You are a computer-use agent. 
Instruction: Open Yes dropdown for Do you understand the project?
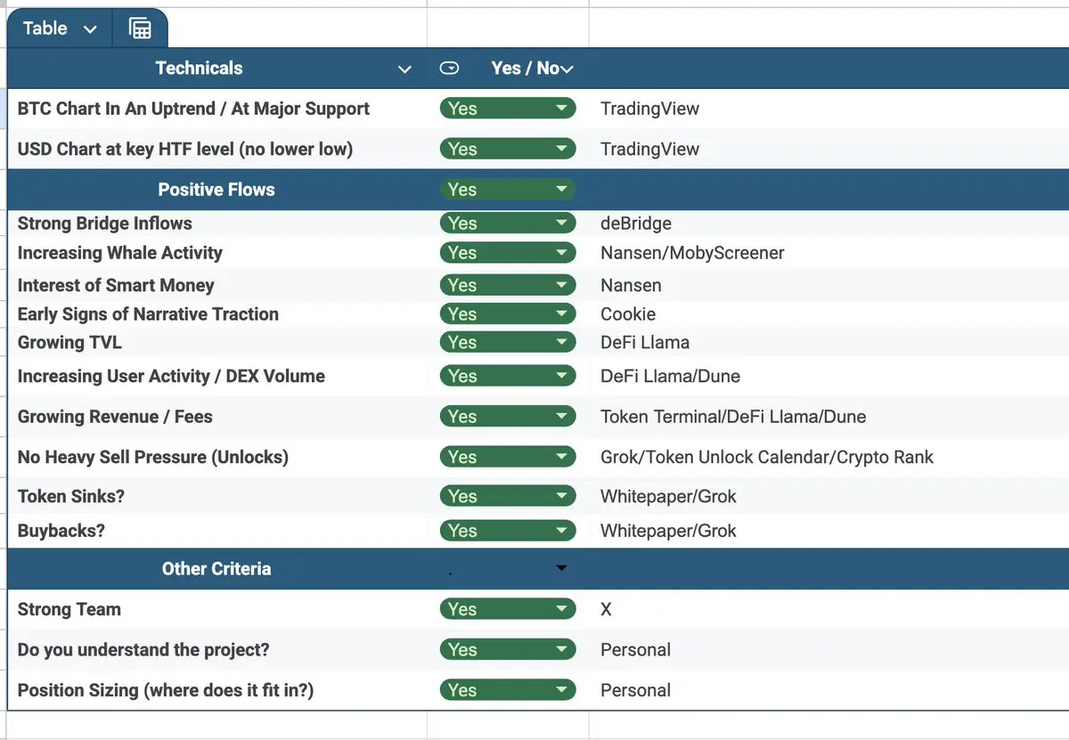pyautogui.click(x=508, y=649)
